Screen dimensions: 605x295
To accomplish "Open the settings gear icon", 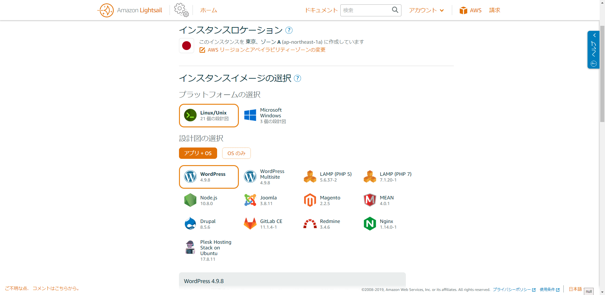I will coord(181,10).
